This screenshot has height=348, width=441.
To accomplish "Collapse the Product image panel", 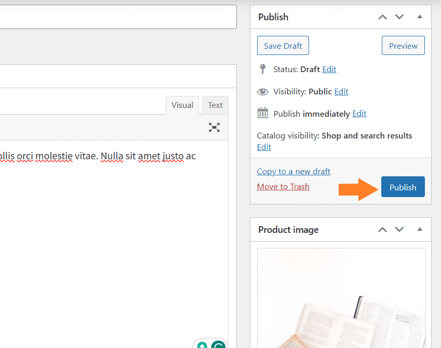I will 420,229.
